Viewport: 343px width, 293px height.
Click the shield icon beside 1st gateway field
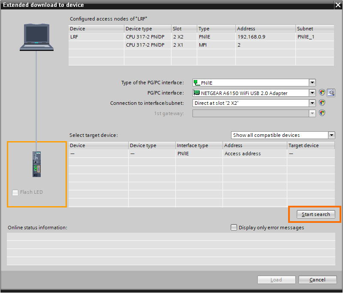[x=322, y=113]
